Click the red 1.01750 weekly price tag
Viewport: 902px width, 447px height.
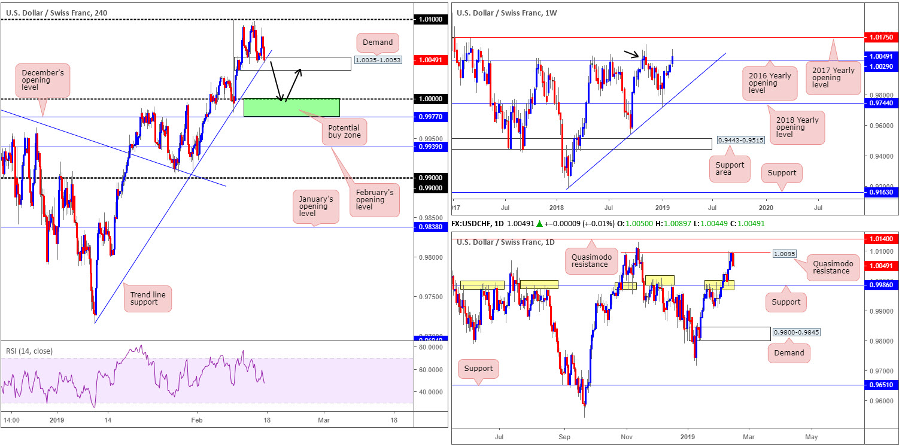[x=882, y=37]
